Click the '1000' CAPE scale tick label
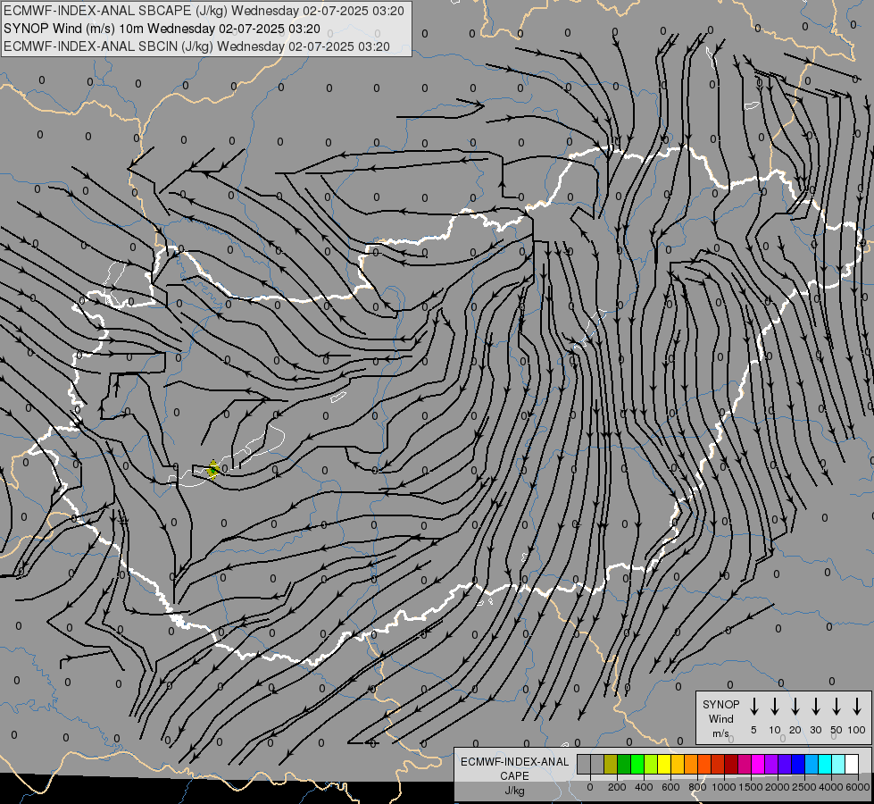Screen dimensions: 874x804 [724, 787]
